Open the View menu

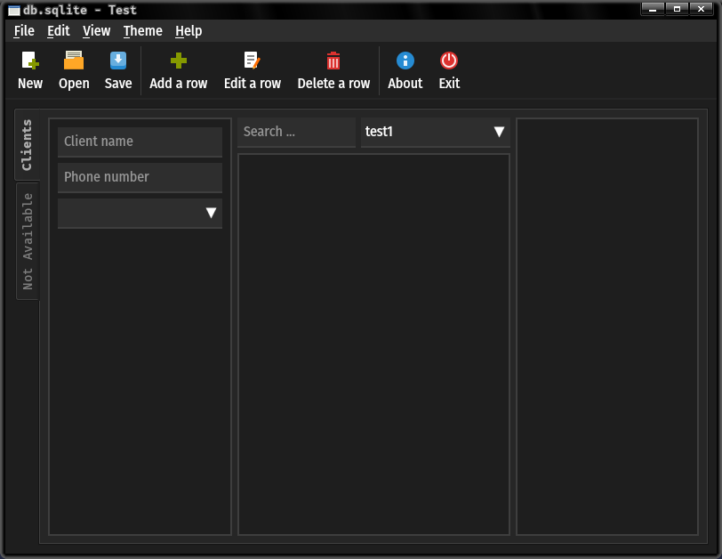pos(96,31)
